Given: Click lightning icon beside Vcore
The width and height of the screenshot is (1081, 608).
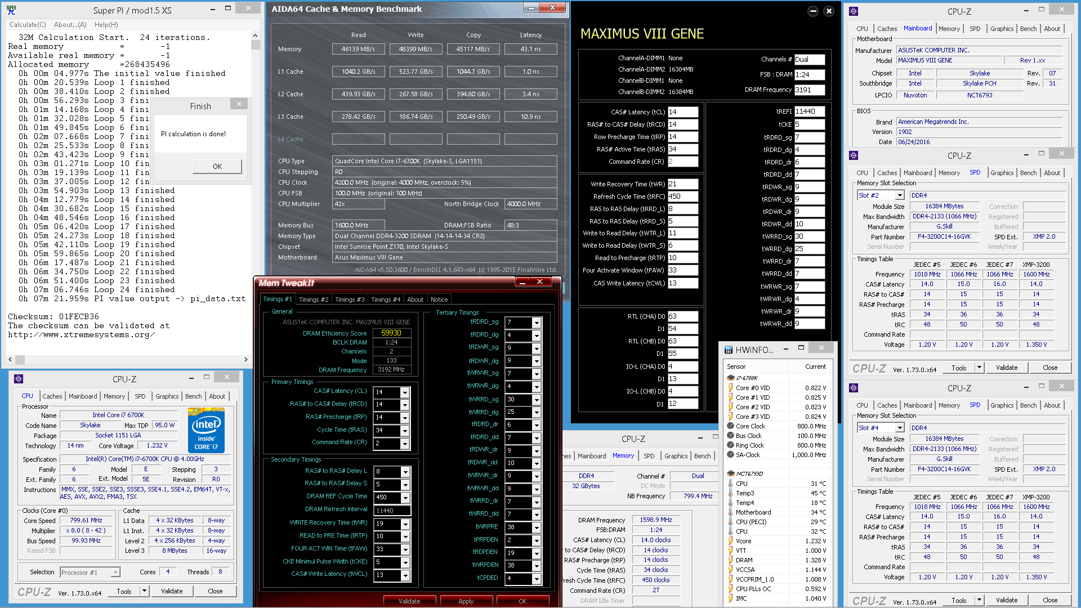Looking at the screenshot, I should [731, 541].
